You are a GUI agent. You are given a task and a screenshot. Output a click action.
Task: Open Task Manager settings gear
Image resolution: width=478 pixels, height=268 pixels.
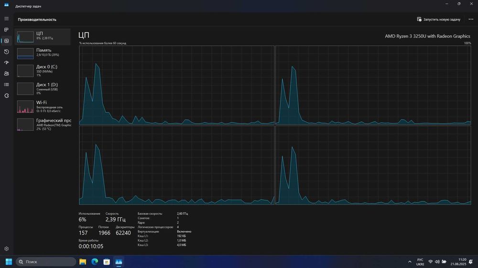pos(6,249)
